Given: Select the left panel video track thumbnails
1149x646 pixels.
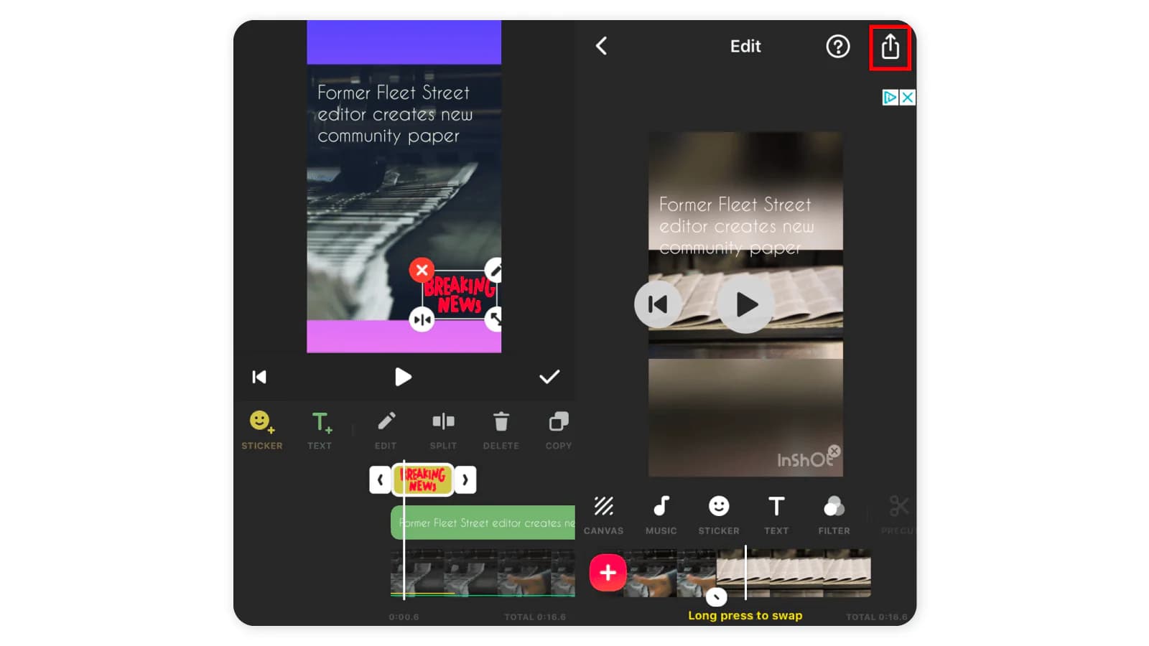Looking at the screenshot, I should pos(483,573).
